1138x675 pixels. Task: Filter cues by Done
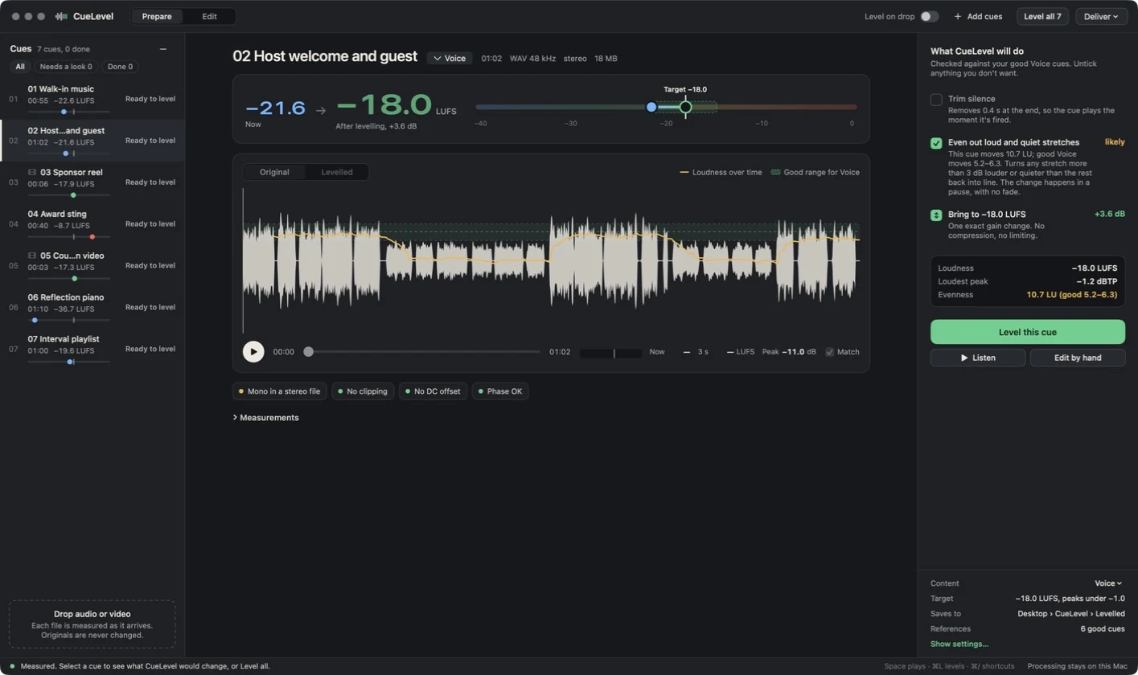pos(121,67)
